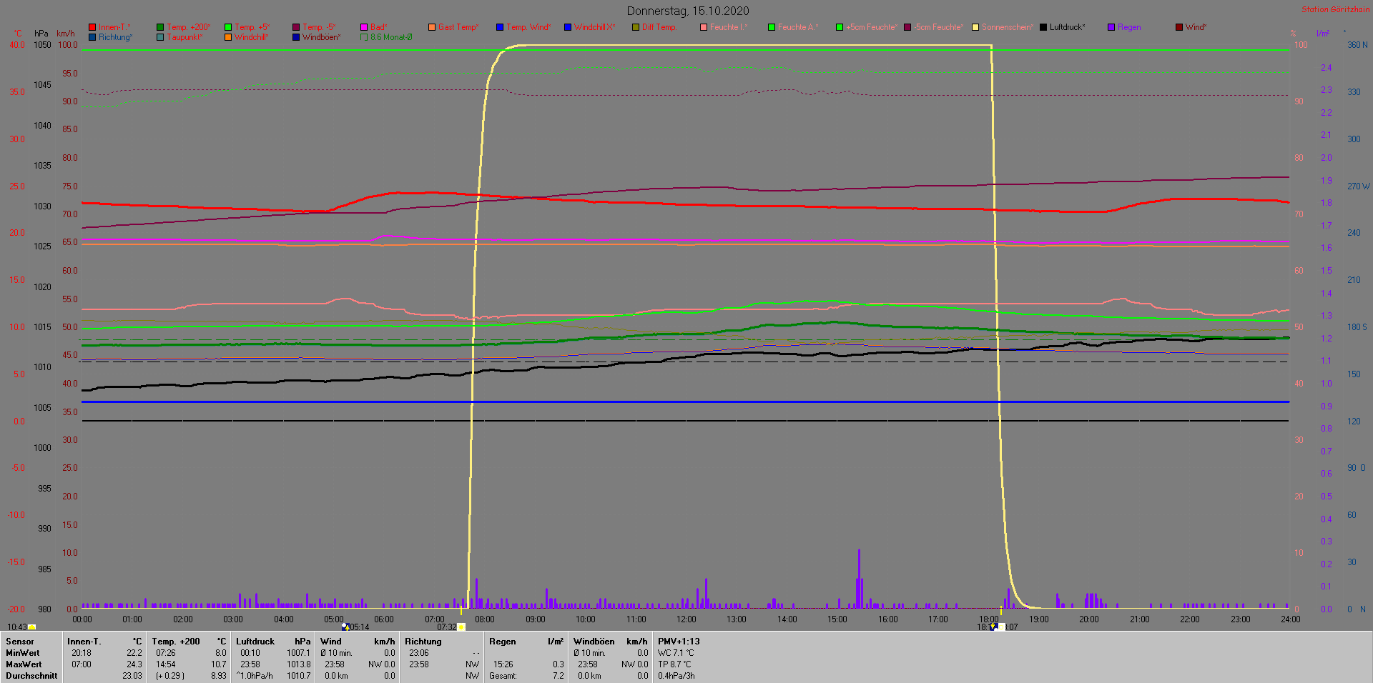Select the navy Windböen legend marker
Image resolution: width=1373 pixels, height=683 pixels.
296,37
